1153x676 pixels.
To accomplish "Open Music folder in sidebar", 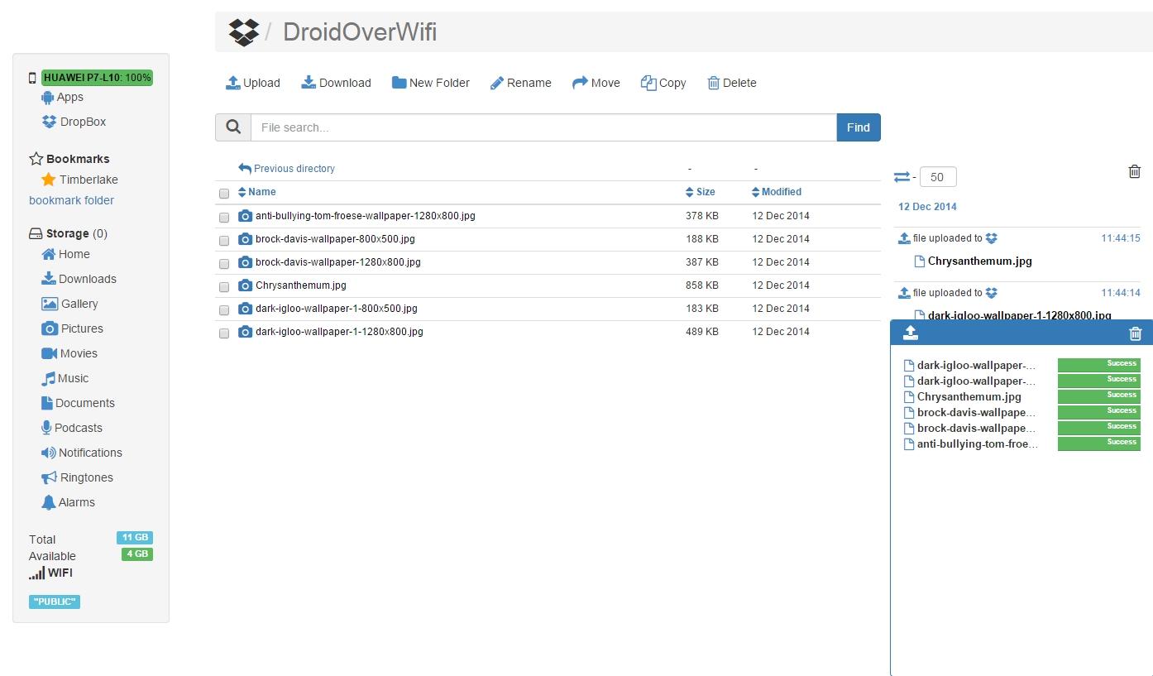I will [x=65, y=378].
